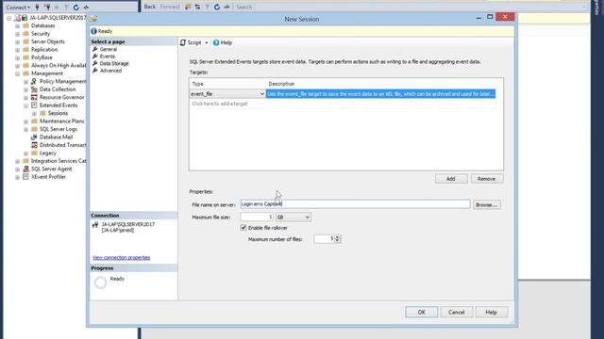Collapse the Management node
This screenshot has width=604, height=339.
click(x=17, y=73)
